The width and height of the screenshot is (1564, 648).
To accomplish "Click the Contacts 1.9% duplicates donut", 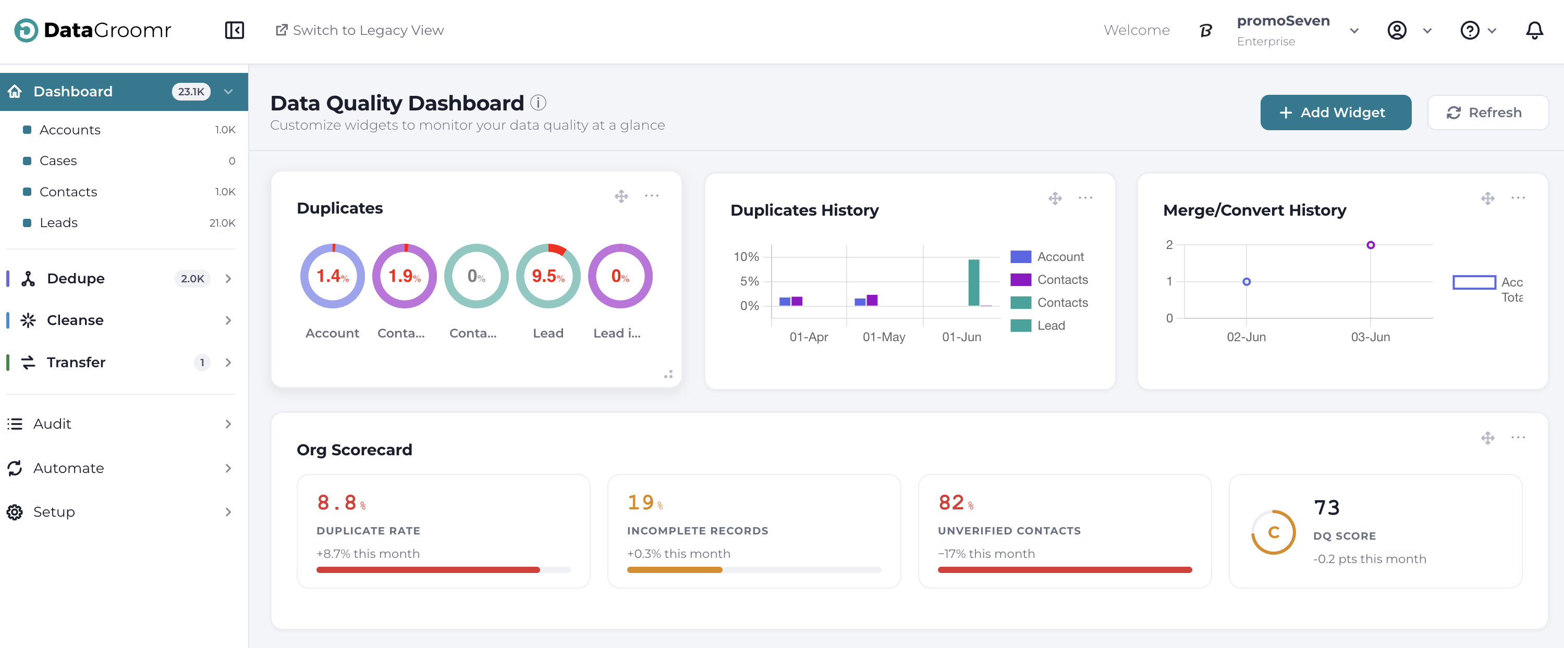I will tap(405, 276).
